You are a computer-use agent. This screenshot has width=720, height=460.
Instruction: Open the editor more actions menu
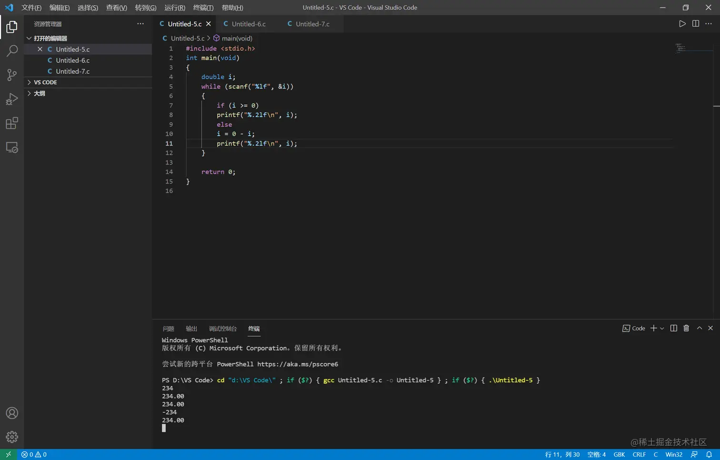tap(709, 24)
